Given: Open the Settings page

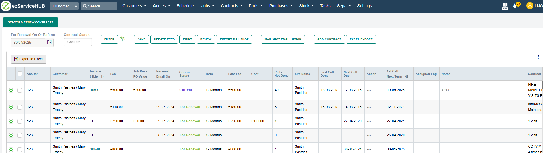Looking at the screenshot, I should [364, 6].
